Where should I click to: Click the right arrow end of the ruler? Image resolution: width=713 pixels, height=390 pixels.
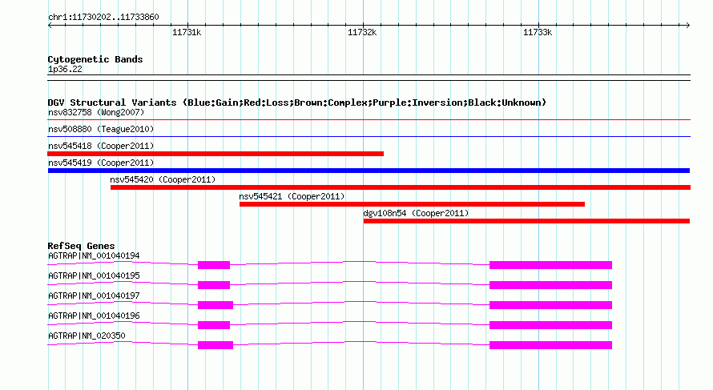click(x=687, y=26)
